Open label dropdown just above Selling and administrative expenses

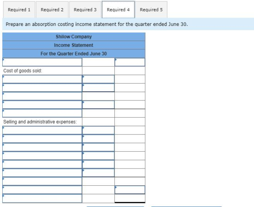tap(42, 113)
